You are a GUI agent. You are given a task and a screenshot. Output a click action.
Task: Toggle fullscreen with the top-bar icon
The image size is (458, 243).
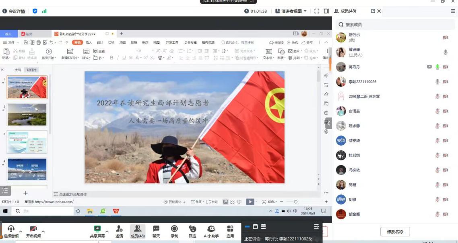click(317, 11)
